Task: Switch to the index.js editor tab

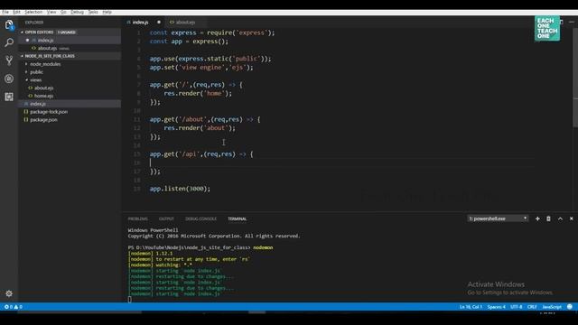Action: coord(140,22)
